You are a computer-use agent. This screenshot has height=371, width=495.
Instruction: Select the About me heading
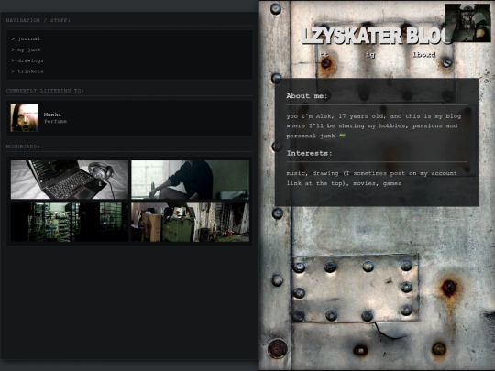[x=307, y=96]
